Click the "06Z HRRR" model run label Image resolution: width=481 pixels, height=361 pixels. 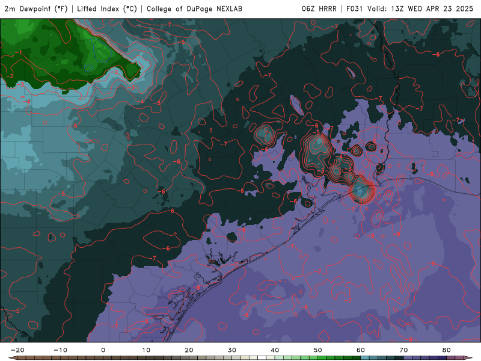[x=319, y=9]
